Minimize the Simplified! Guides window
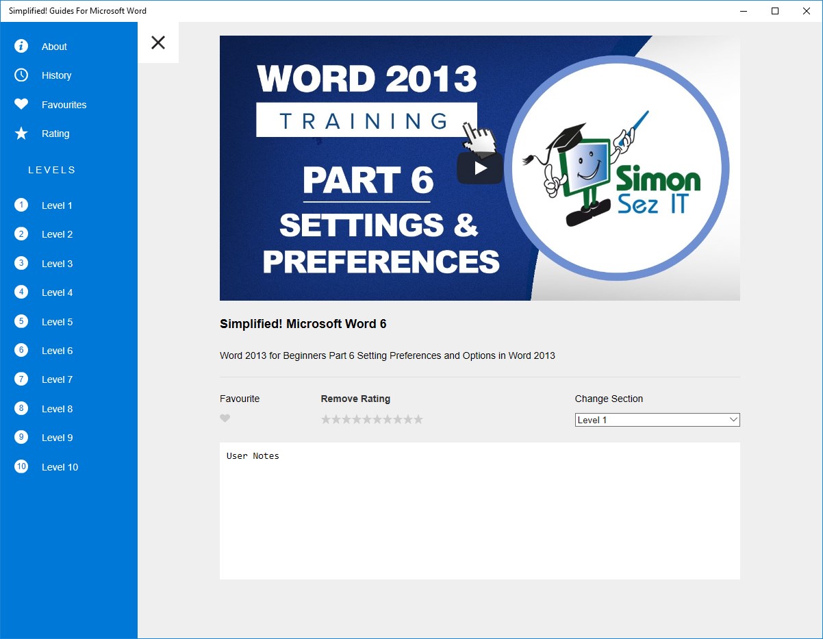Image resolution: width=823 pixels, height=639 pixels. click(744, 11)
